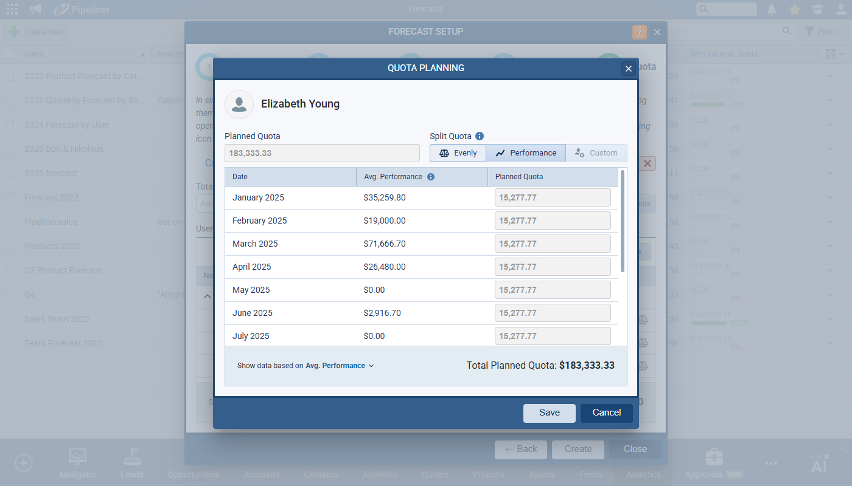This screenshot has width=852, height=486.
Task: Click the quota table vertical scrollbar
Action: pyautogui.click(x=623, y=221)
